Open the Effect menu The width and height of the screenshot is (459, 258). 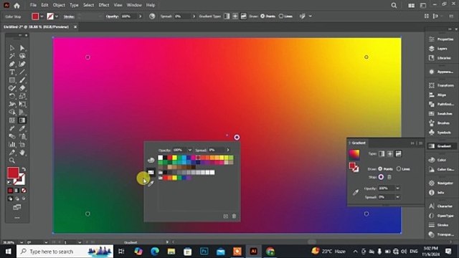coord(103,5)
